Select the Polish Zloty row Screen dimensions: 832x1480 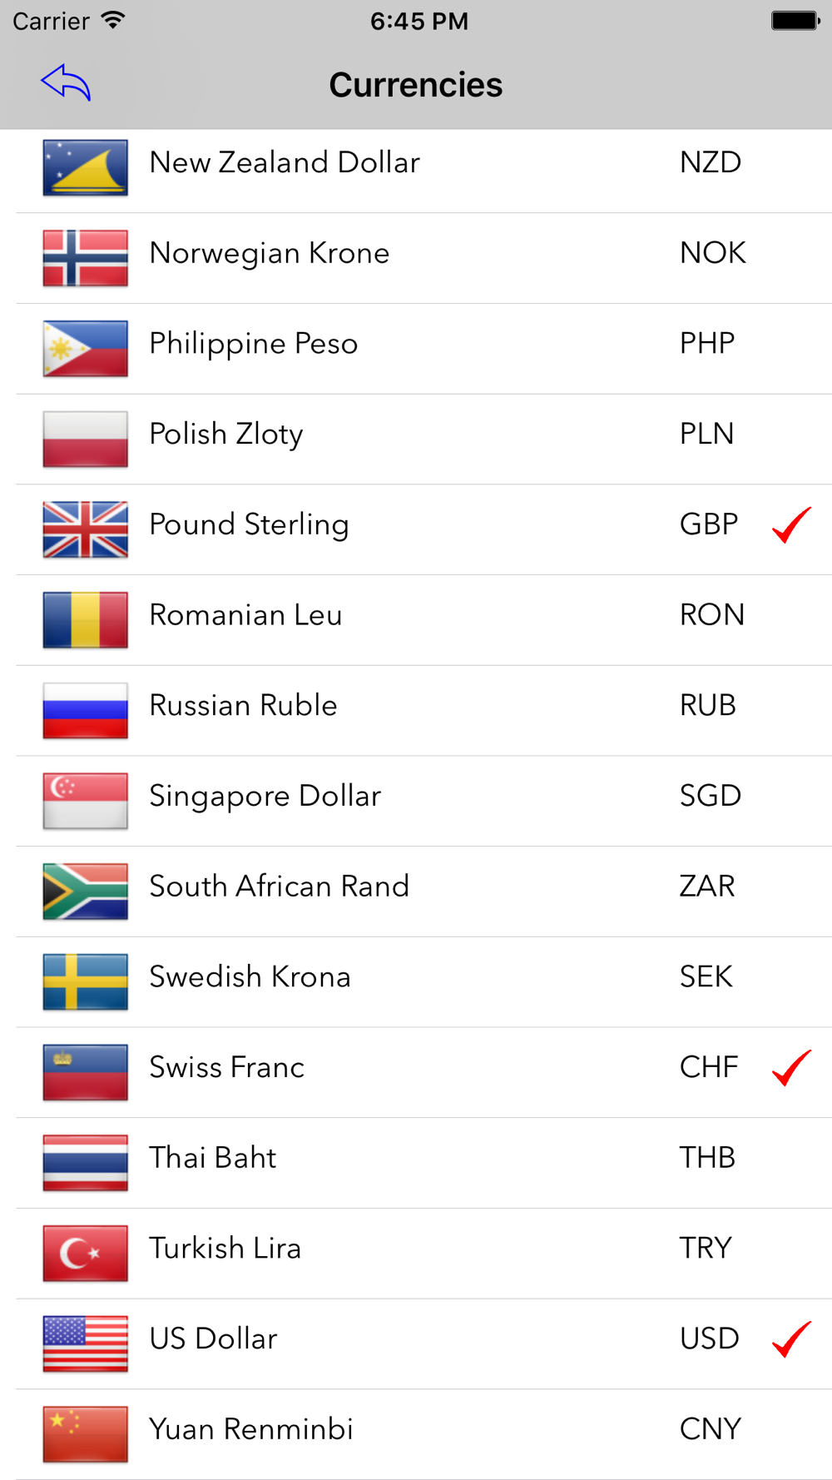pyautogui.click(x=423, y=439)
